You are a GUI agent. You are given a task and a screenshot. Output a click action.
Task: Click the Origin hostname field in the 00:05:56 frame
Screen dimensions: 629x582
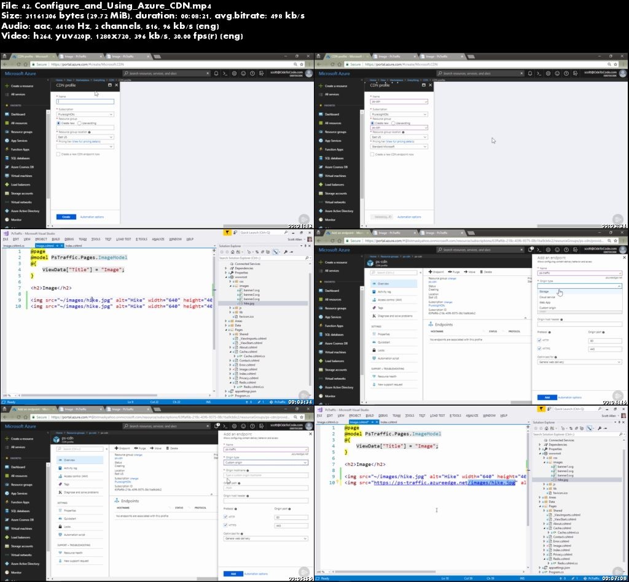tap(265, 475)
